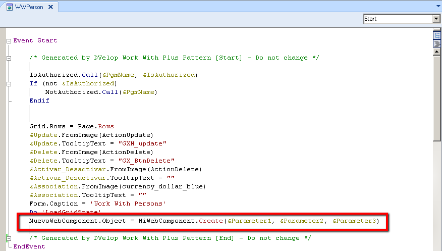442x251 pixels.
Task: Click the scrollbar up arrow
Action: (437, 51)
